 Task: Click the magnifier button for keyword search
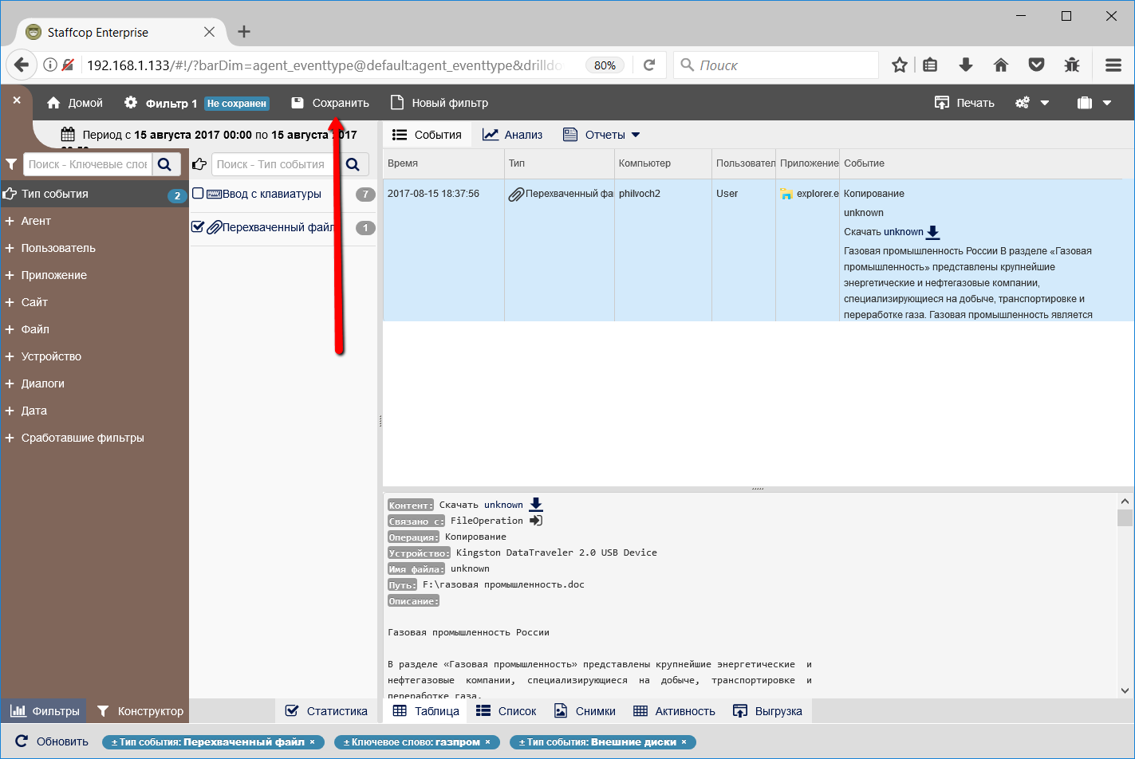point(165,164)
